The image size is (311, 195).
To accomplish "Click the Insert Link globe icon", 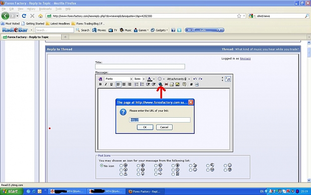I will coord(160,84).
